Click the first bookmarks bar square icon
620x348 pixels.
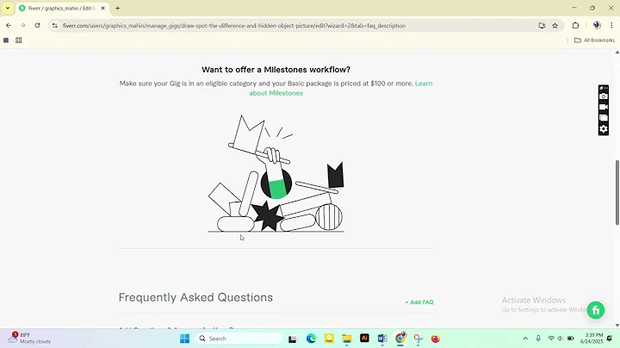6,40
